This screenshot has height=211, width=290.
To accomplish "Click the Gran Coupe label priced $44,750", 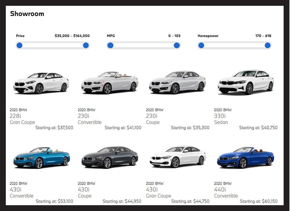I will pyautogui.click(x=159, y=196).
